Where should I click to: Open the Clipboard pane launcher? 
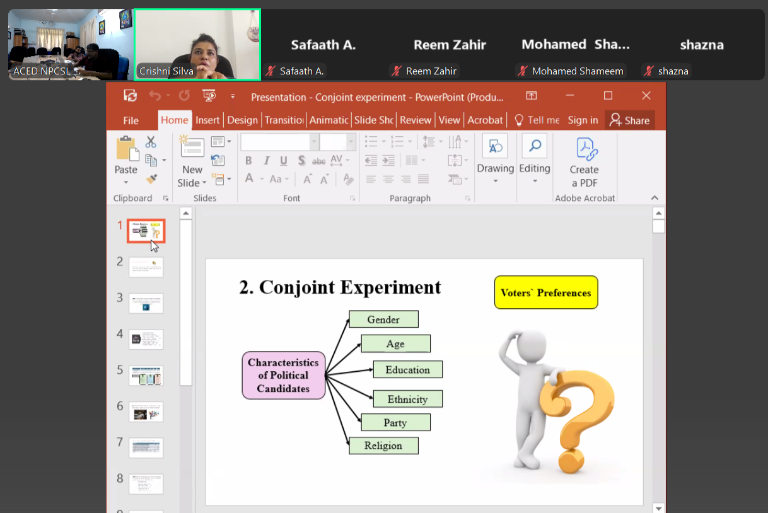click(x=166, y=198)
